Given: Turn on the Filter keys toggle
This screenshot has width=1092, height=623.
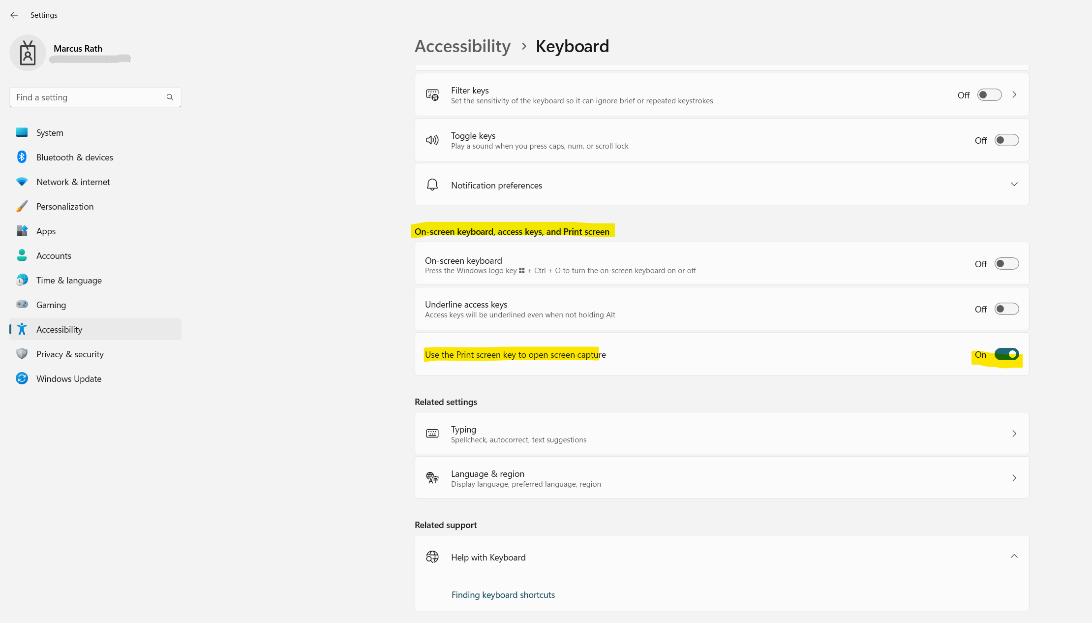Looking at the screenshot, I should pos(989,95).
